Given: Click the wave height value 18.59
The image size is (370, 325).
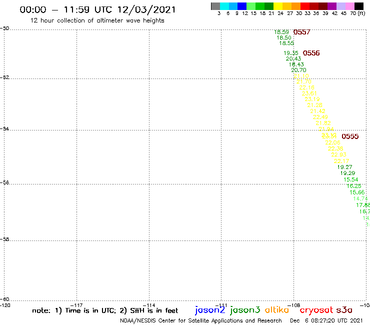Looking at the screenshot, I should [281, 32].
